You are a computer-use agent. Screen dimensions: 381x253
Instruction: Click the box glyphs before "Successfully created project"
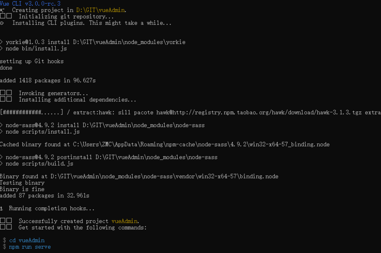6,221
